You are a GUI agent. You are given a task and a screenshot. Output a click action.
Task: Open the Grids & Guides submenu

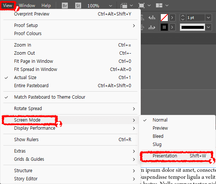click(x=70, y=159)
